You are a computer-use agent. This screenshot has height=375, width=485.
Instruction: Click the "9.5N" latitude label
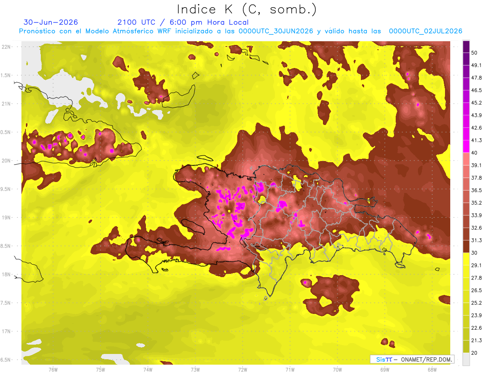pos(6,189)
